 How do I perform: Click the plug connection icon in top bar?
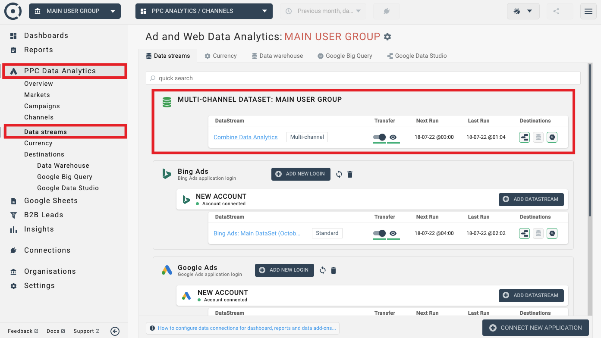pos(387,11)
